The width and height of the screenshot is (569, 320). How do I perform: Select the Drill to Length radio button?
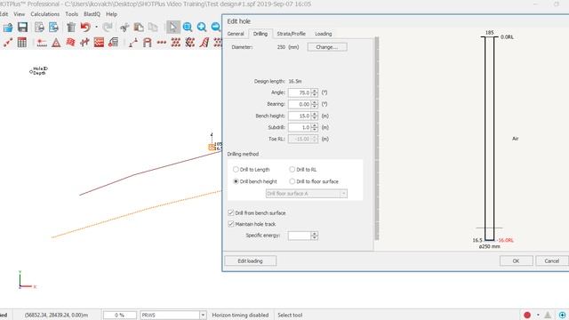[x=236, y=170]
